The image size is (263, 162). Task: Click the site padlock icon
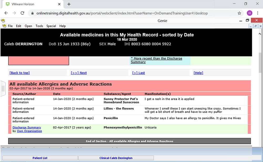tap(32, 13)
